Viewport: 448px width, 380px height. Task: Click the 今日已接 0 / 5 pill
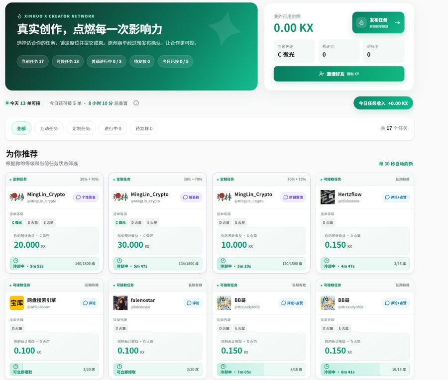[x=175, y=61]
